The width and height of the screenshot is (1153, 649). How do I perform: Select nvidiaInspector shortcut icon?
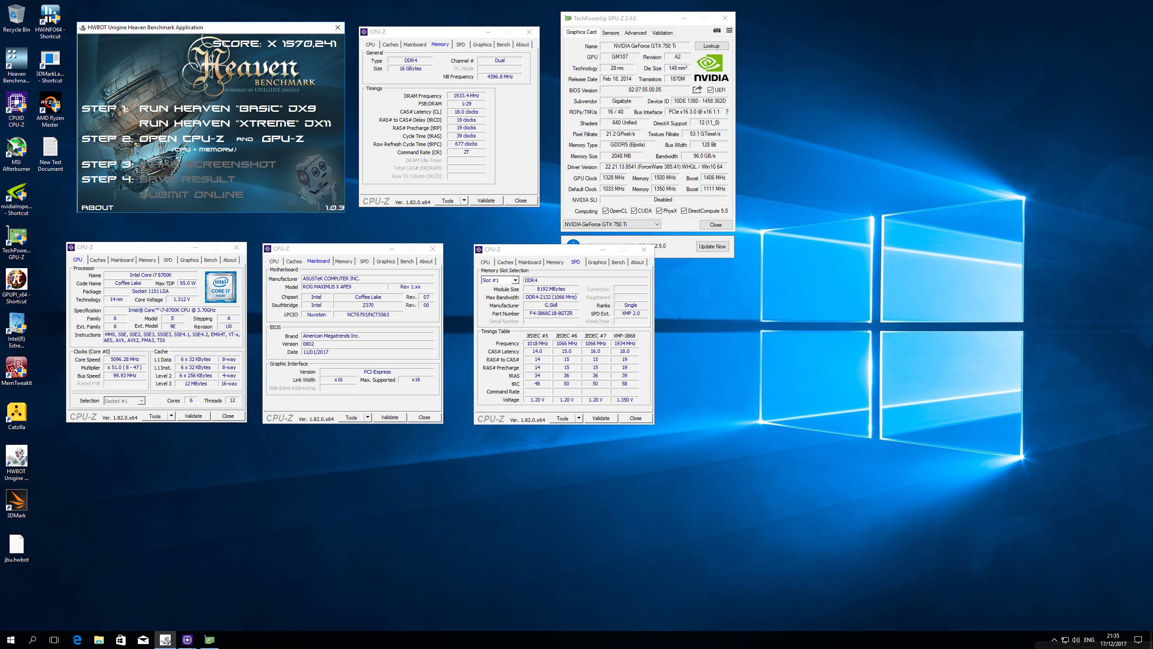[x=17, y=199]
